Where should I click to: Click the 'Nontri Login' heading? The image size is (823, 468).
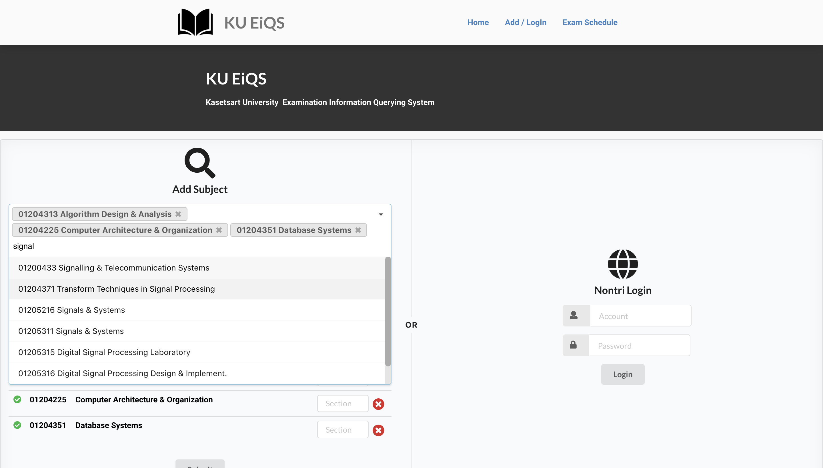[x=622, y=290]
